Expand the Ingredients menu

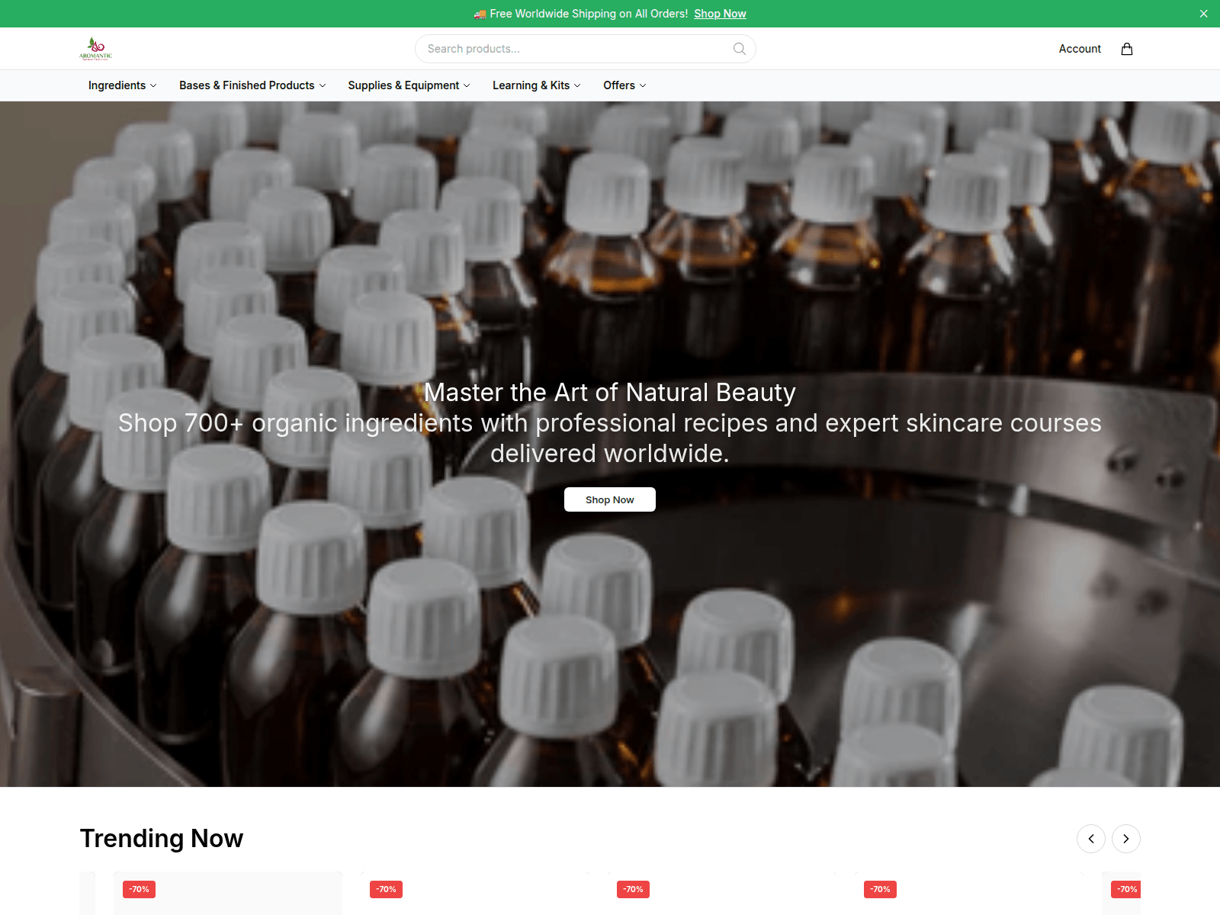coord(122,85)
